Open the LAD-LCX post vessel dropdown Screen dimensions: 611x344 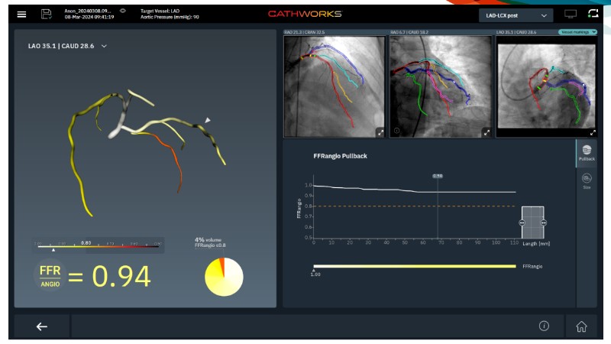click(515, 15)
